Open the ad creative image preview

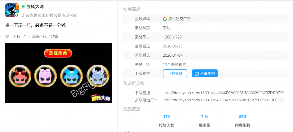click(x=59, y=73)
